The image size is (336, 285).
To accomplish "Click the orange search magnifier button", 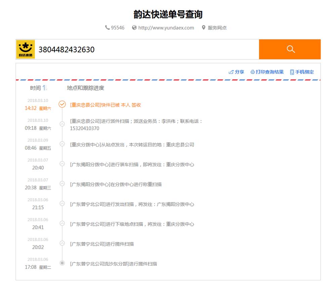I will [290, 49].
